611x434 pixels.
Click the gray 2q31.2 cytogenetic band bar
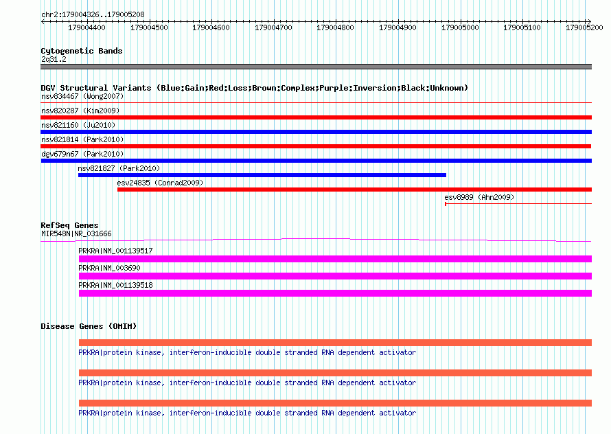pyautogui.click(x=316, y=67)
